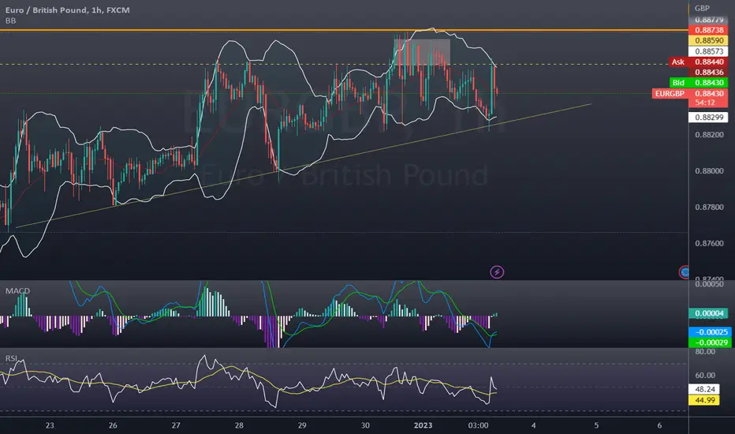Viewport: 735px width, 434px height.
Task: Select the MACD indicator label
Action: [17, 291]
